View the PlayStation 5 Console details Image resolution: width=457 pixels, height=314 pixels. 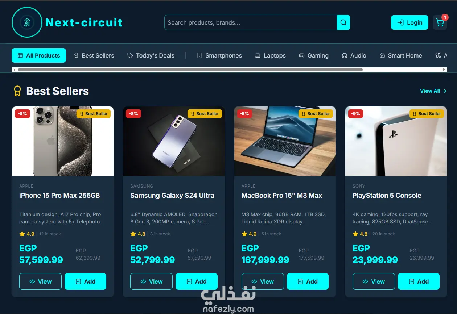374,281
